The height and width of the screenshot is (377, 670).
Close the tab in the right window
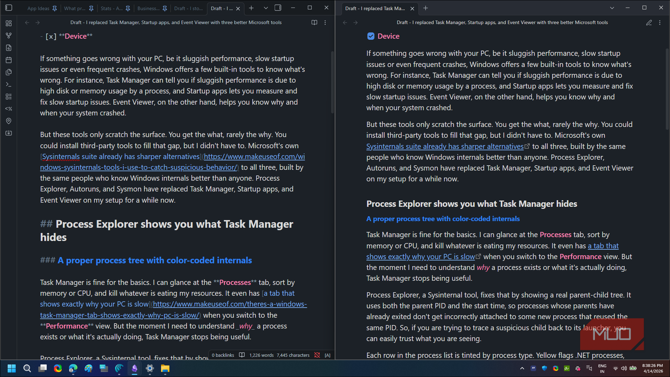pos(412,8)
